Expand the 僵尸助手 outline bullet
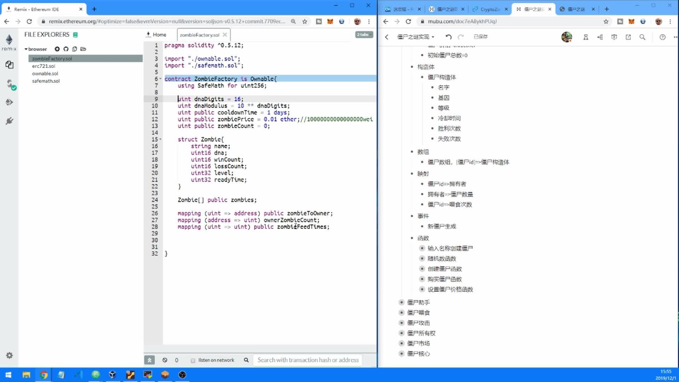The height and width of the screenshot is (382, 679). tap(401, 302)
